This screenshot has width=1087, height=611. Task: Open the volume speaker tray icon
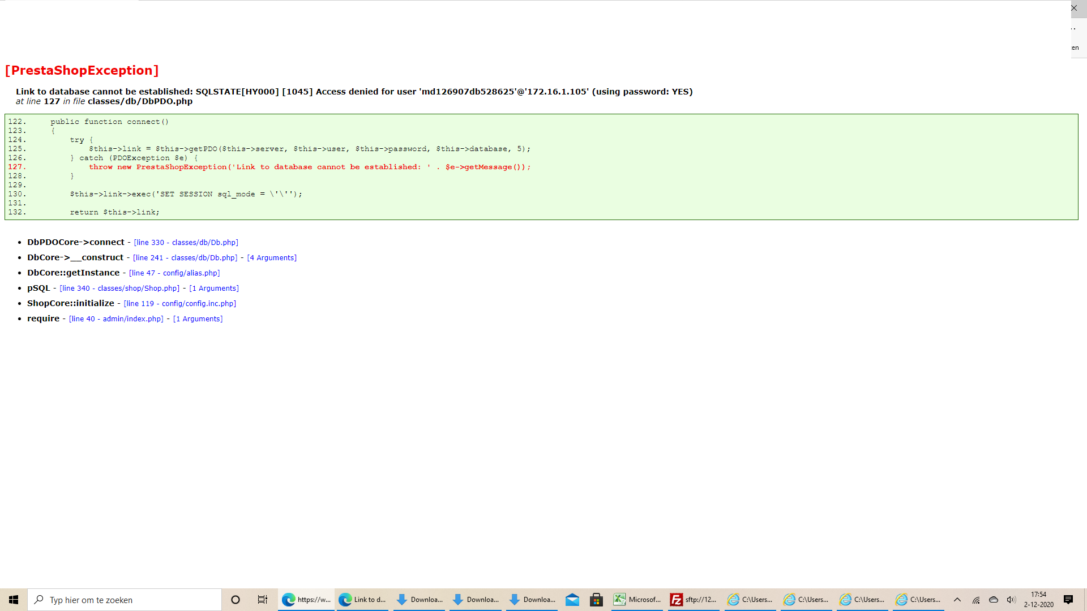tap(1011, 600)
